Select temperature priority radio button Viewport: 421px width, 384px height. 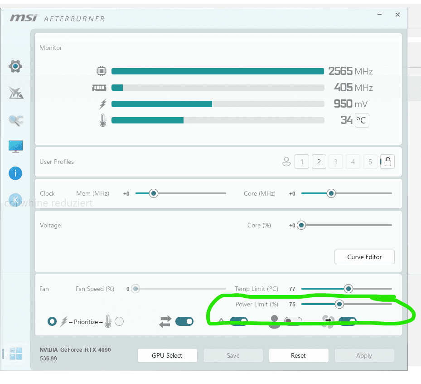119,321
